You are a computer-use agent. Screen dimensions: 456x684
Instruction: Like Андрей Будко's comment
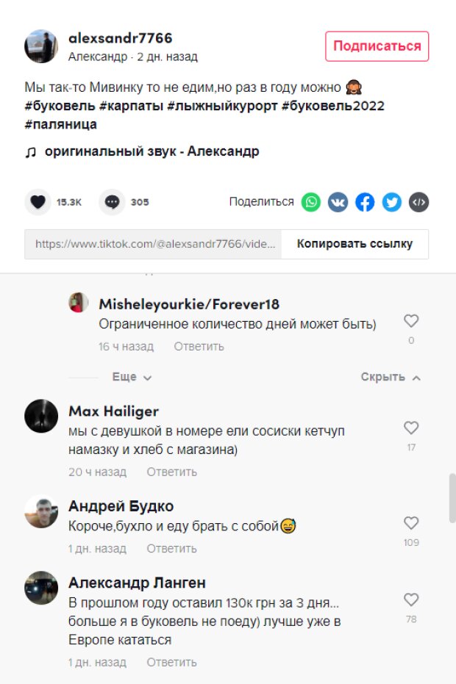411,523
